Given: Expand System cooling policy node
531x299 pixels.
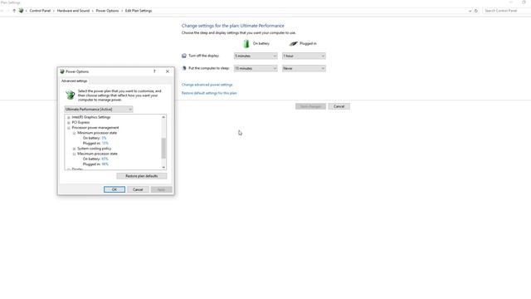Looking at the screenshot, I should click(x=74, y=149).
